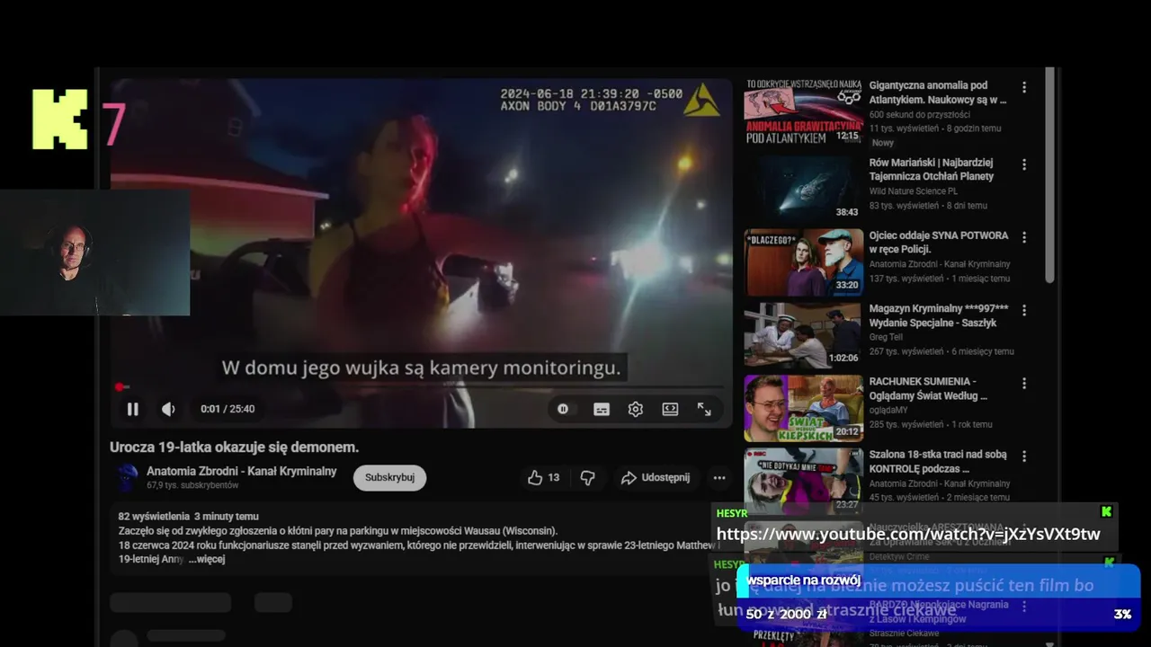Open Gigantyczna anomalia pod Atlantykiem thumbnail
This screenshot has height=647, width=1151.
(803, 112)
